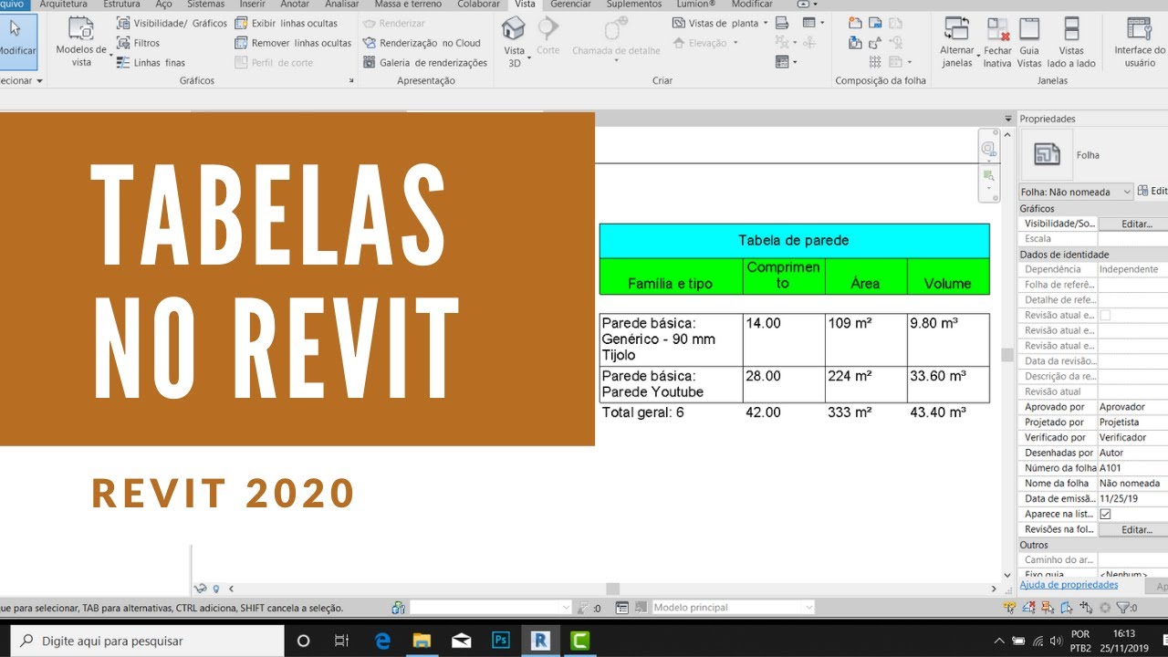This screenshot has height=657, width=1168.
Task: Click the Folha type thumbnail in Propriedades
Action: pyautogui.click(x=1047, y=154)
